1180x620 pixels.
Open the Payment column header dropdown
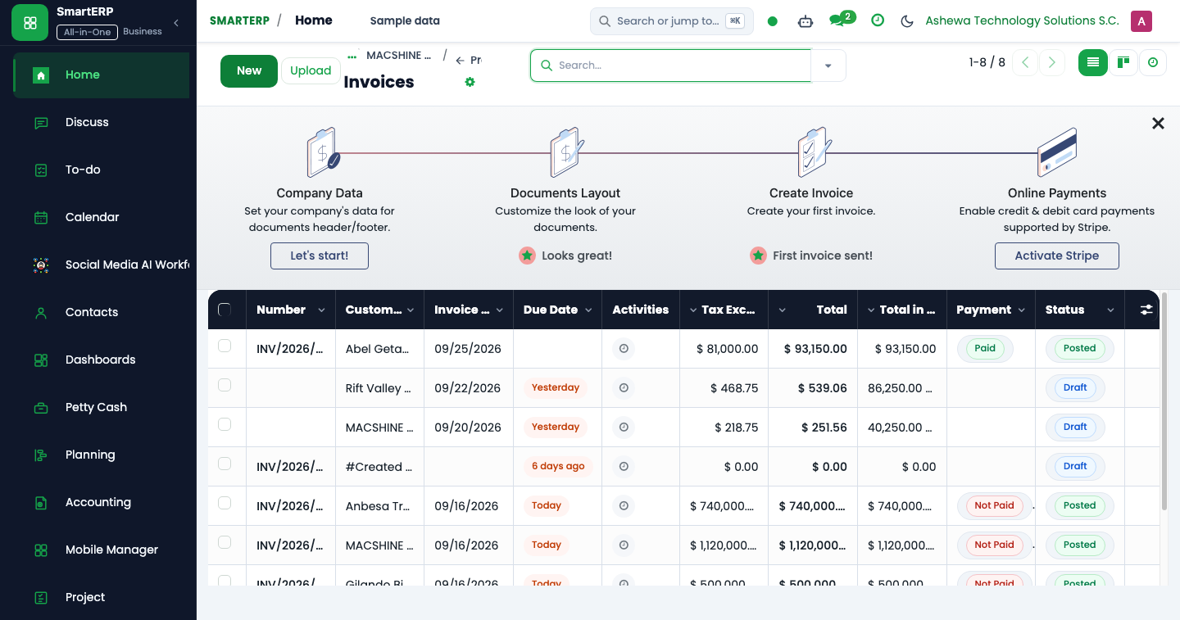(1022, 310)
